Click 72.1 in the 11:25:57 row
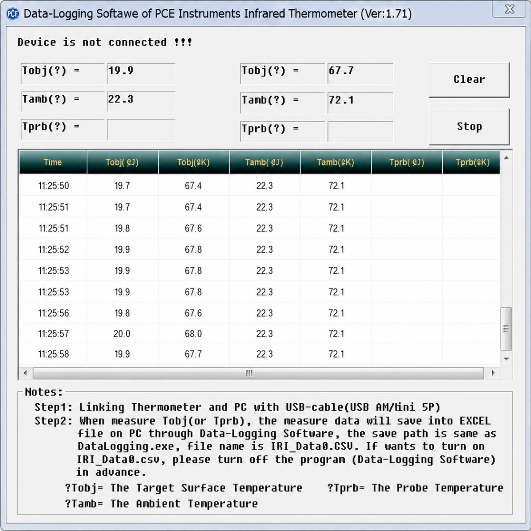Viewport: 531px width, 531px height. tap(336, 334)
